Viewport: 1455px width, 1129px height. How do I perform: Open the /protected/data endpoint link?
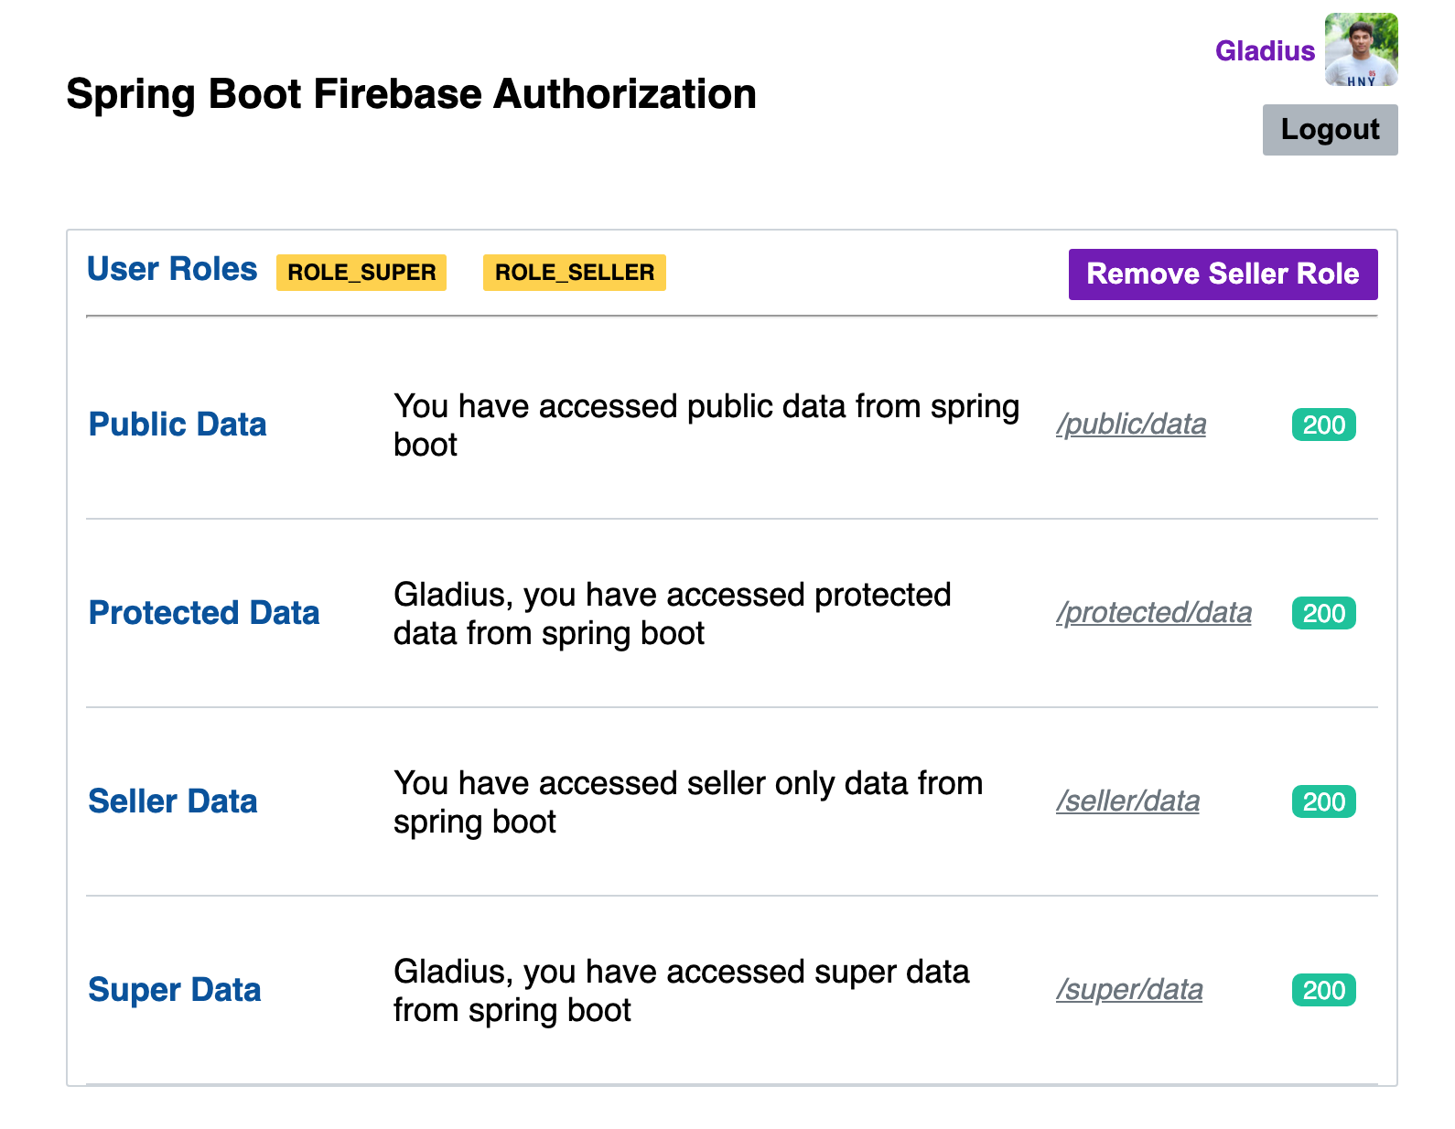(1154, 613)
